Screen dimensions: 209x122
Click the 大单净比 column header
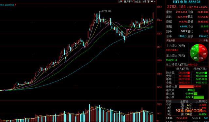click(201, 101)
